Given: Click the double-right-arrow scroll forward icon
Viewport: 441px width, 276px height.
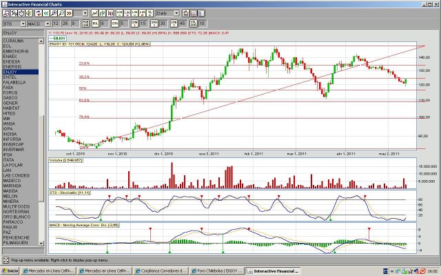Looking at the screenshot, I should [x=69, y=13].
